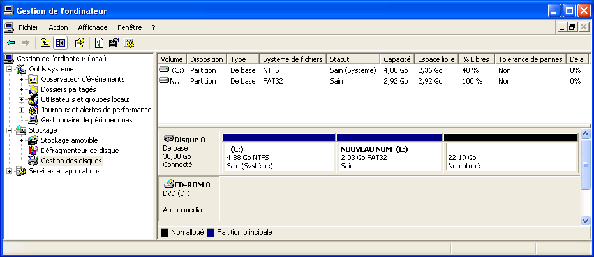The height and width of the screenshot is (257, 594).
Task: Select the 22,19 Go Non alloué block
Action: pos(511,153)
